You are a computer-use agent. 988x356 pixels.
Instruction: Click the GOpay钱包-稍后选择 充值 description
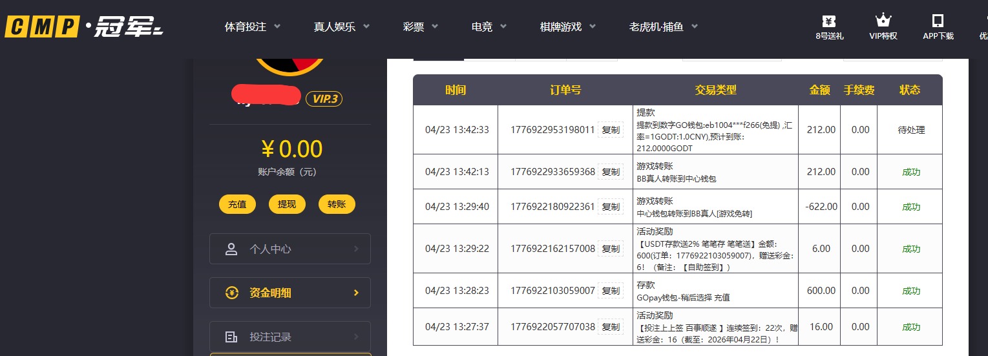683,298
